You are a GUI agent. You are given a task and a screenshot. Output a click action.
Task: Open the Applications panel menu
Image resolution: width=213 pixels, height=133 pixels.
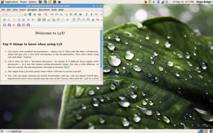pyautogui.click(x=12, y=2)
